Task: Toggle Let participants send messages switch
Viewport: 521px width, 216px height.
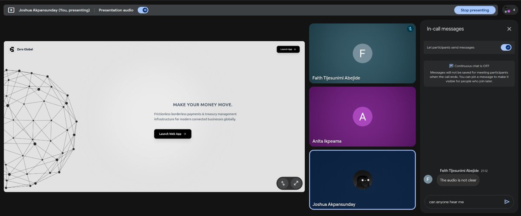Action: (506, 47)
